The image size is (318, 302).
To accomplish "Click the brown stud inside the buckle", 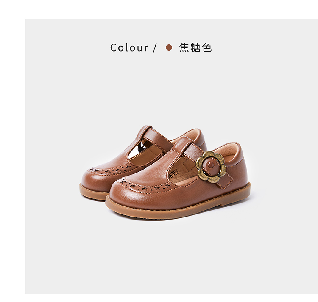I will [x=212, y=165].
